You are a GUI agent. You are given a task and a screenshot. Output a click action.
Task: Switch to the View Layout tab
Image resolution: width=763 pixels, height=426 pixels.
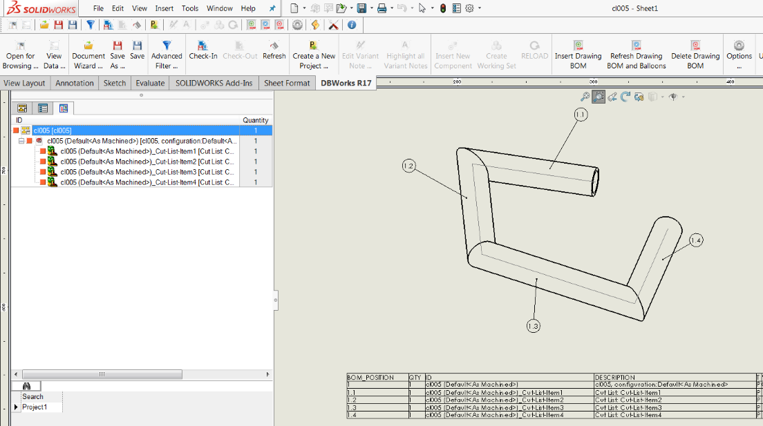24,83
